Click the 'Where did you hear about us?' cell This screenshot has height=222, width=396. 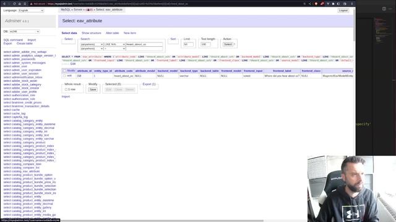pyautogui.click(x=282, y=76)
